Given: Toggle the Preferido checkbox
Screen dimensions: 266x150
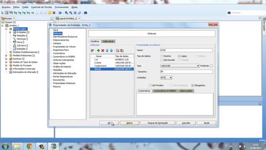Looking at the screenshot, I should coord(211,66).
